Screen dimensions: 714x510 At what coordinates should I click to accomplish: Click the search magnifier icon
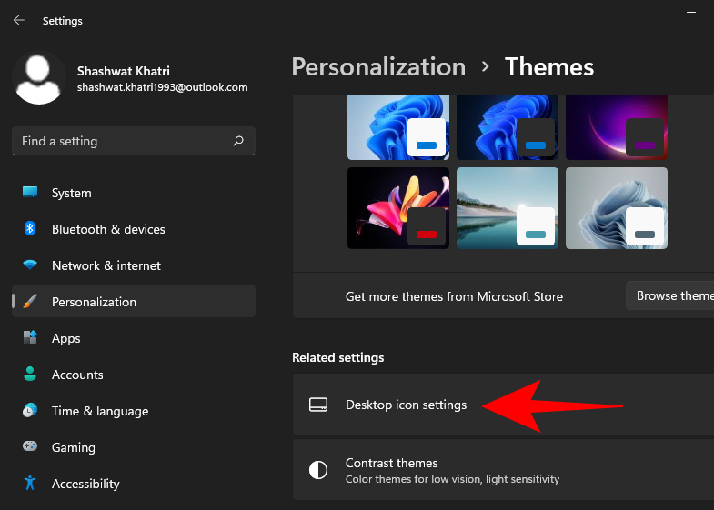tap(238, 141)
